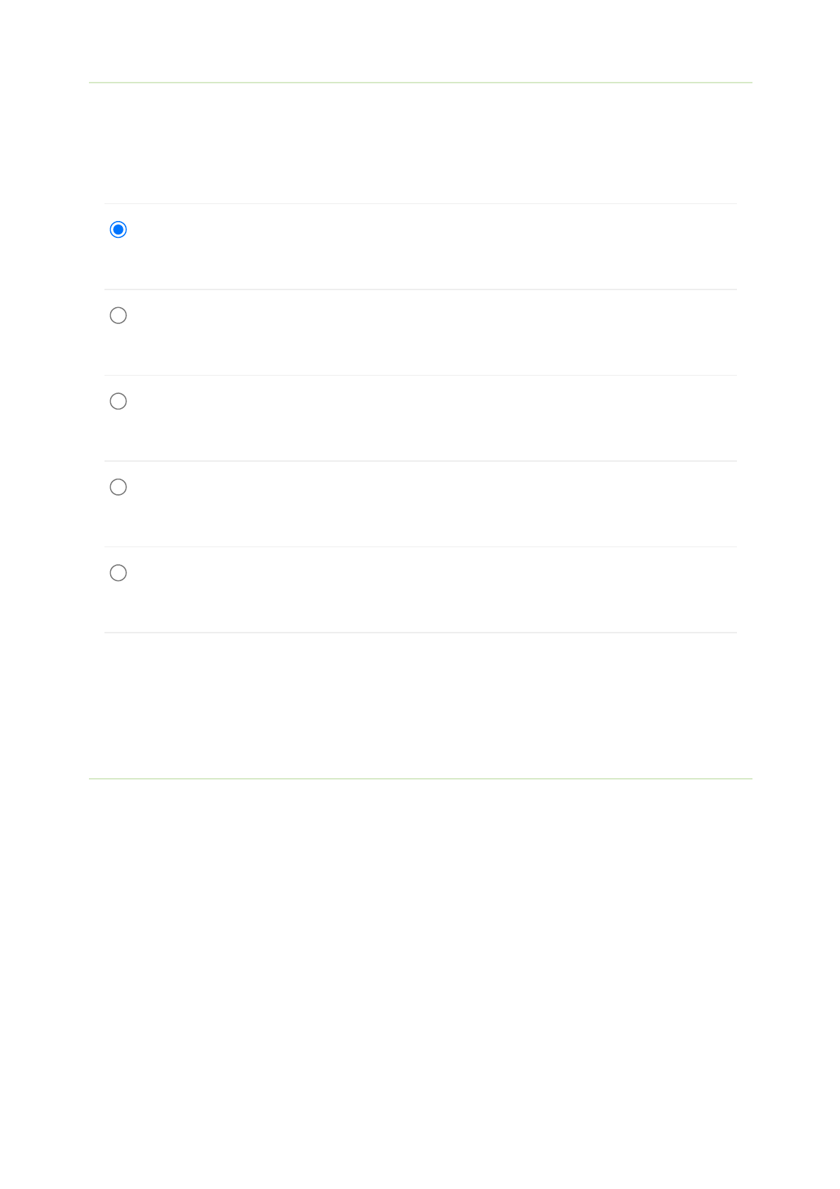Click the radio button filled with blue
The height and width of the screenshot is (1189, 840).
tap(119, 229)
